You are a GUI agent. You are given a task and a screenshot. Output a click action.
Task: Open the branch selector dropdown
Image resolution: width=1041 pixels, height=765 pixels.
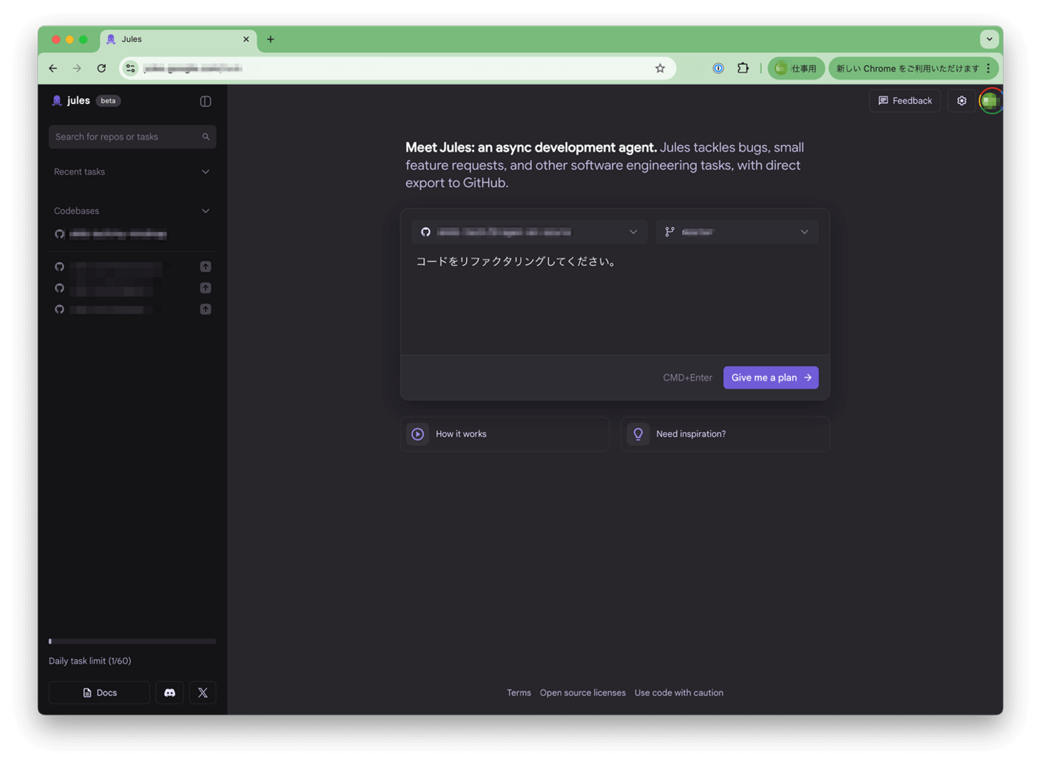737,232
